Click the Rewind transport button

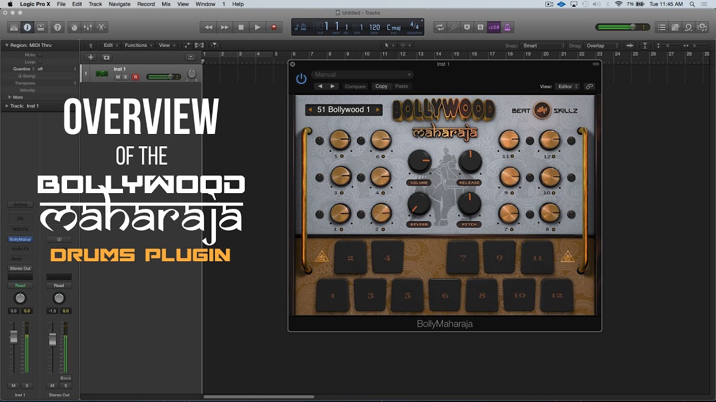[x=208, y=27]
